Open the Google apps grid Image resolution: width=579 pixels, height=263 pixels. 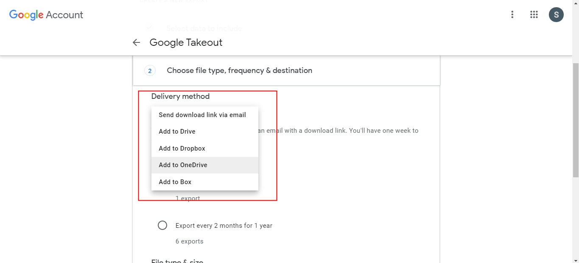(534, 15)
